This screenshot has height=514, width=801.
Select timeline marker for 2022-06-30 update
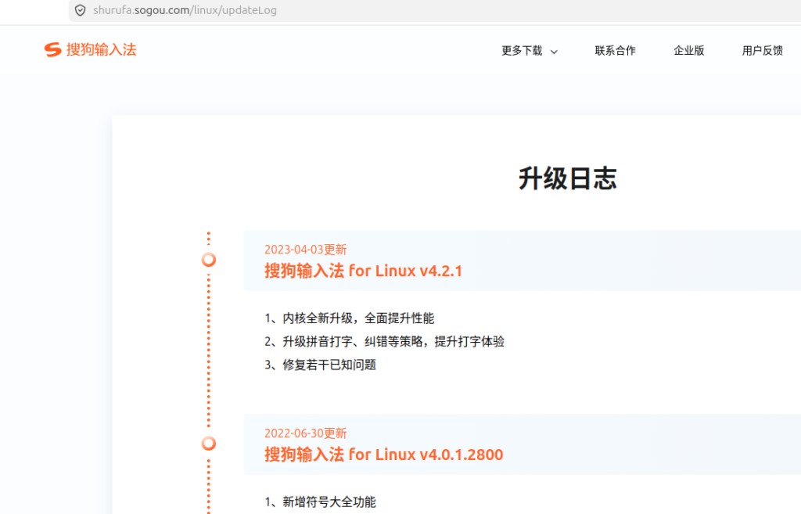click(208, 443)
